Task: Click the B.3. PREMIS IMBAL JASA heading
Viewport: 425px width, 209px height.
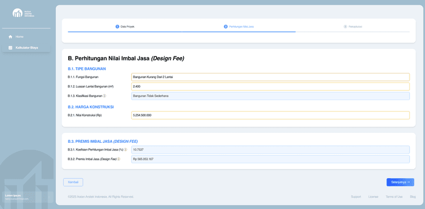Action: click(103, 142)
